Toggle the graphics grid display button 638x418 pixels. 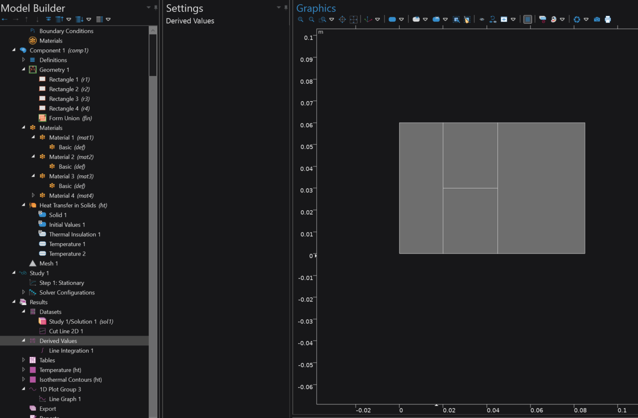528,19
